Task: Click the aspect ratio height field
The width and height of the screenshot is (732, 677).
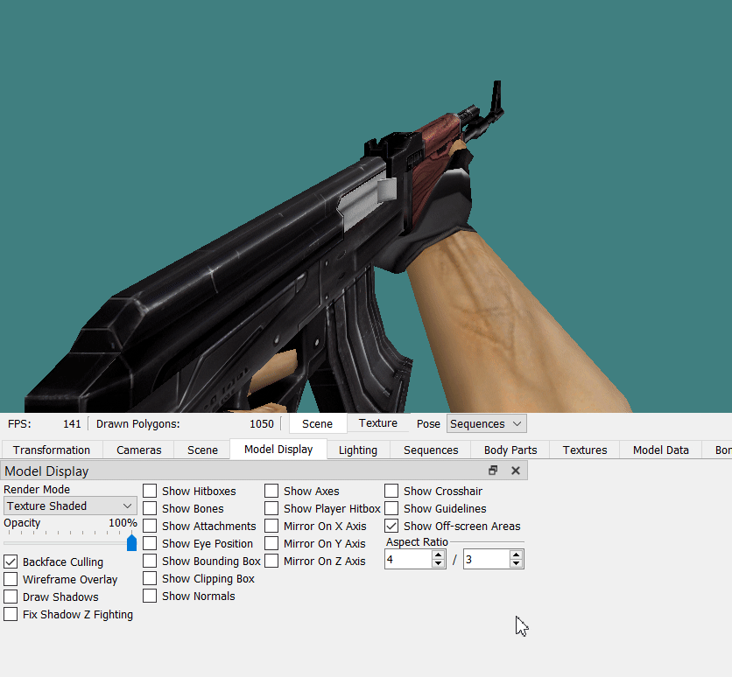Action: click(x=487, y=559)
